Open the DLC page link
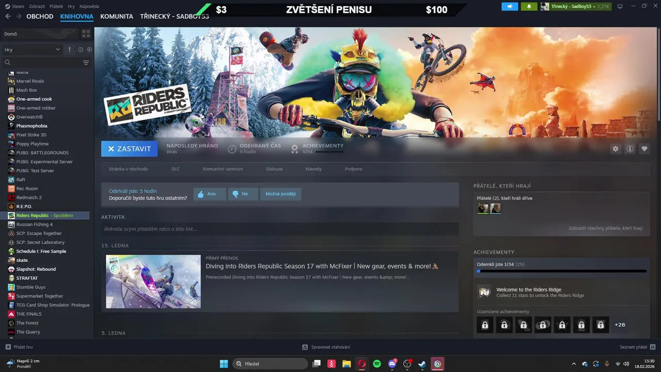 click(176, 169)
